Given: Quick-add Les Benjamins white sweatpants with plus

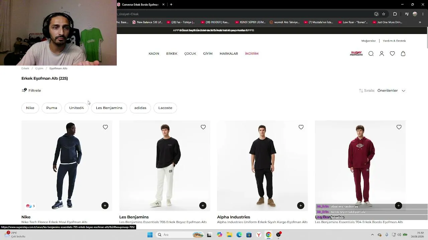Looking at the screenshot, I should pos(203,206).
